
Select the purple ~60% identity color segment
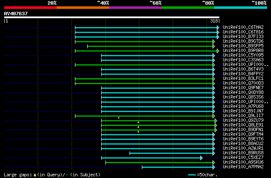click(135, 8)
